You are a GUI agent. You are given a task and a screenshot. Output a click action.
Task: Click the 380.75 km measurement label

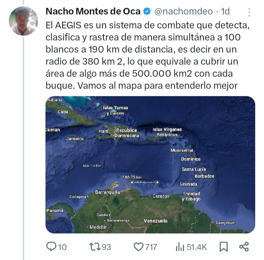point(132,177)
